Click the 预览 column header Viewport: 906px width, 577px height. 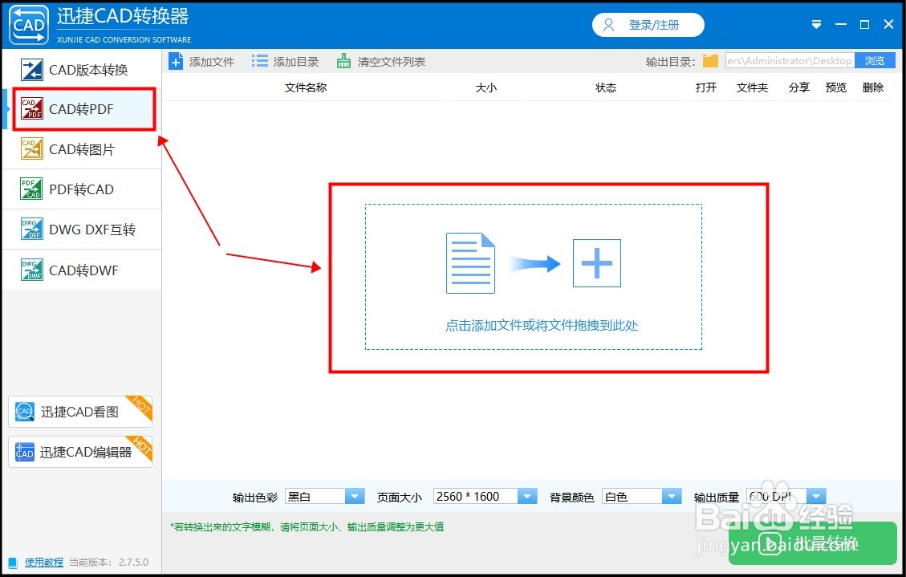tap(836, 87)
